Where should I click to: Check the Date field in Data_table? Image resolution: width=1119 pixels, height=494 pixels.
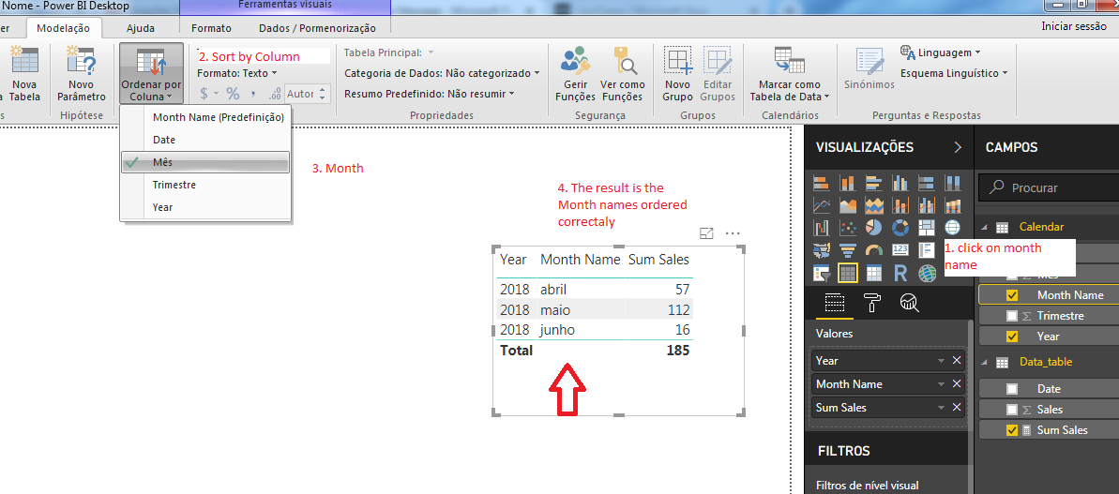(x=1012, y=389)
